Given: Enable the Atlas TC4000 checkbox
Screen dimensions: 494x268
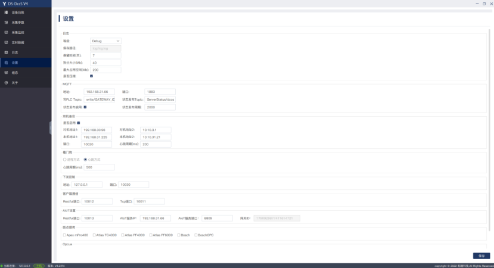Looking at the screenshot, I should click(94, 235).
